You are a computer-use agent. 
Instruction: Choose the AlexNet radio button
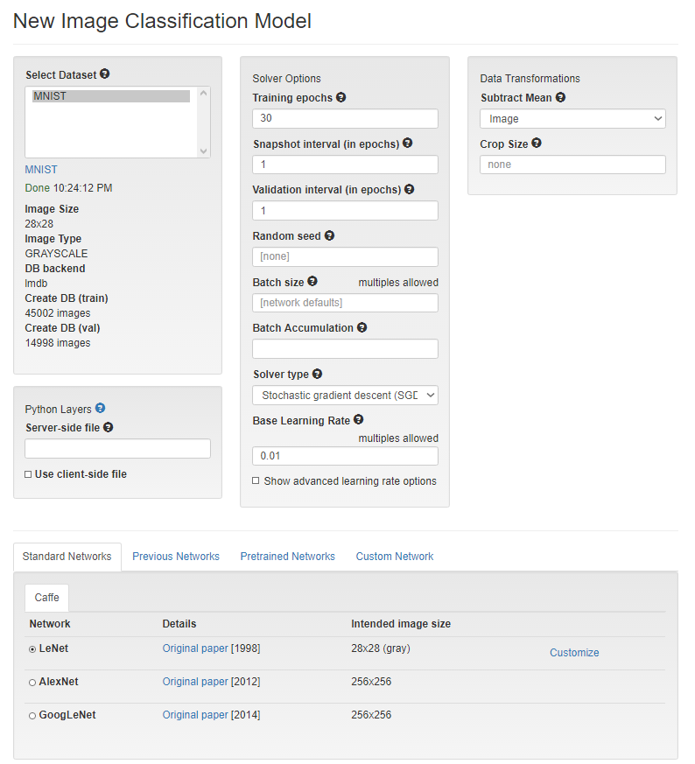[x=32, y=683]
